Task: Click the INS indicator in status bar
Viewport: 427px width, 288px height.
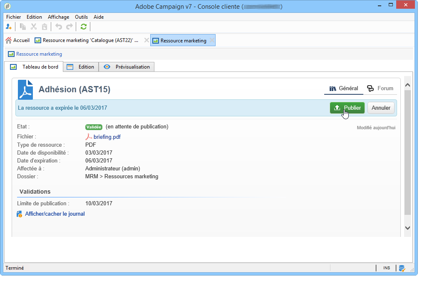Action: (x=387, y=268)
